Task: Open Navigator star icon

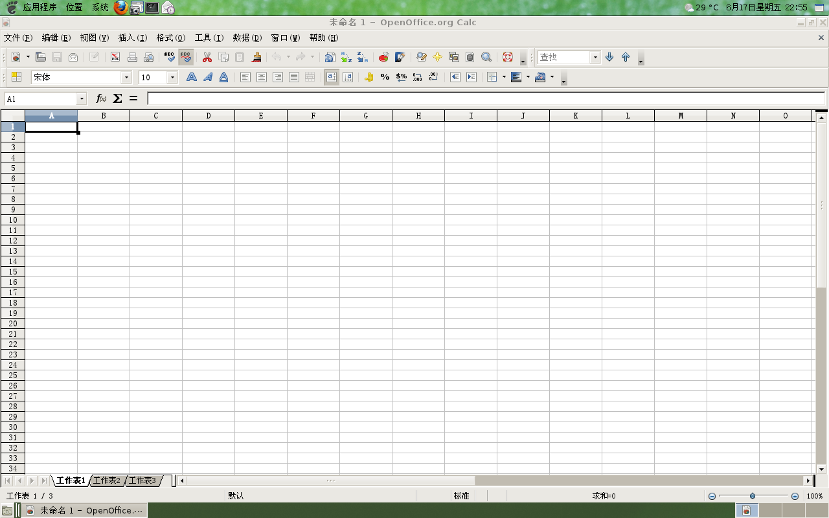Action: coord(438,57)
